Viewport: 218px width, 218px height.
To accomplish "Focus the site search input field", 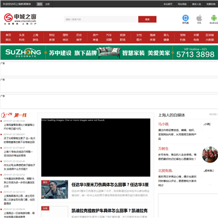I will pyautogui.click(x=101, y=19).
